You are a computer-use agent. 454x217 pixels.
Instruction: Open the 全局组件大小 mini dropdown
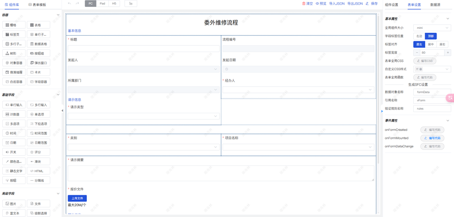pos(432,28)
